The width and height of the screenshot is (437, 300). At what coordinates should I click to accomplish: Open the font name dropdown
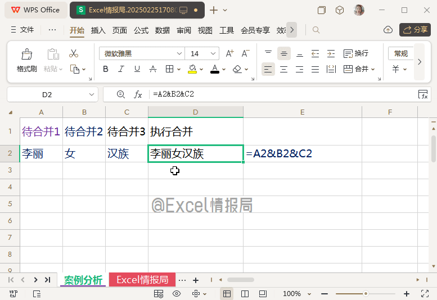point(179,54)
